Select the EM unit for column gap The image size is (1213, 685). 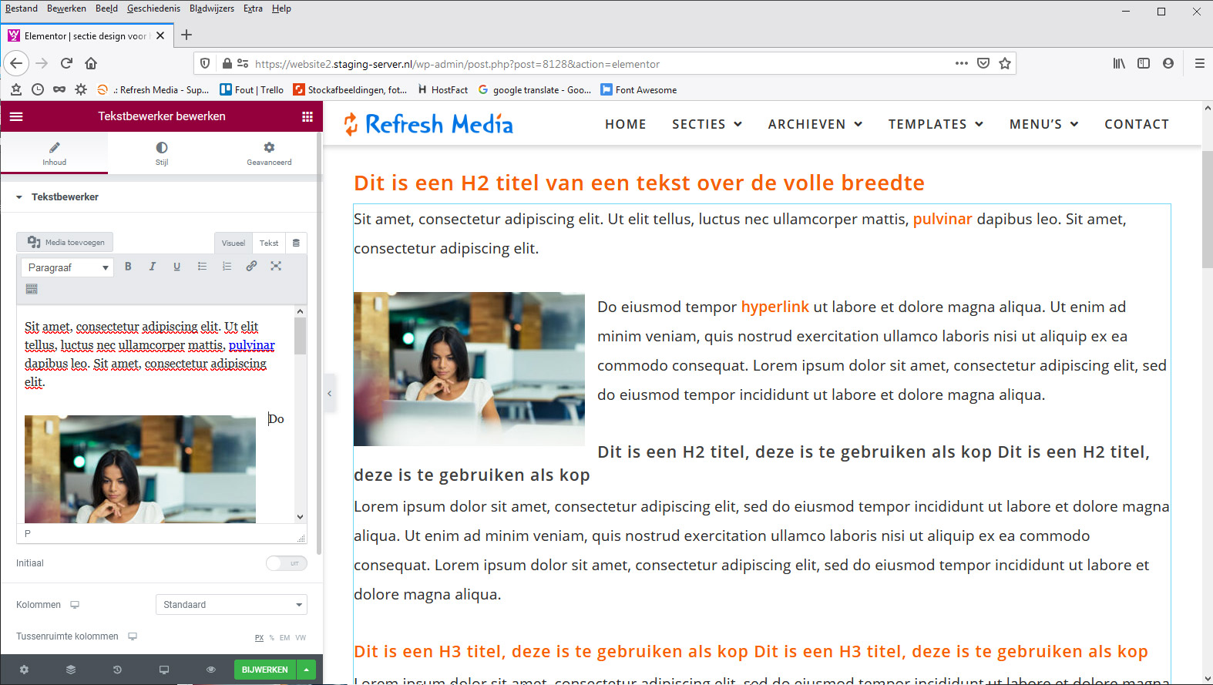tap(284, 638)
